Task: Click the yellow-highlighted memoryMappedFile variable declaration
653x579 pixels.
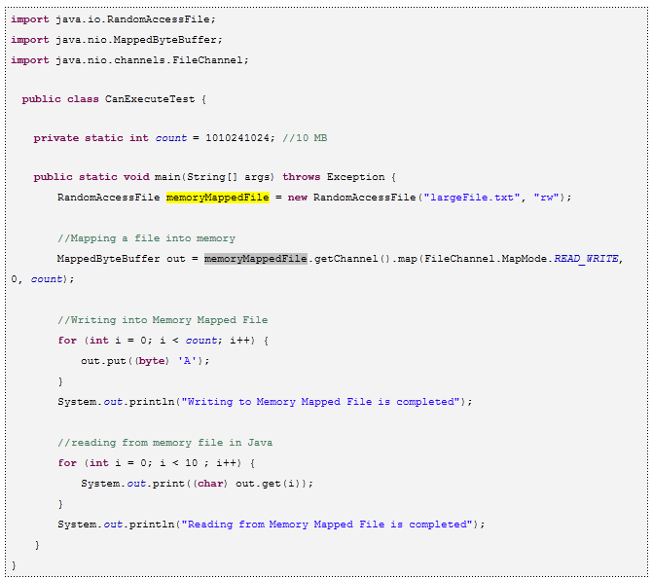Action: click(217, 198)
